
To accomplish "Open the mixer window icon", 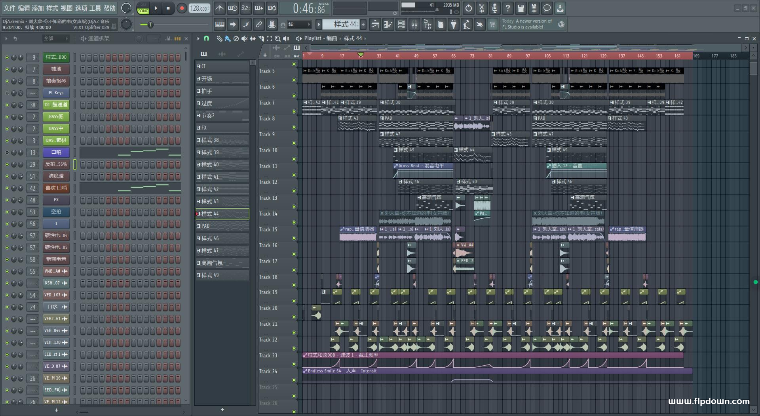I will click(414, 25).
